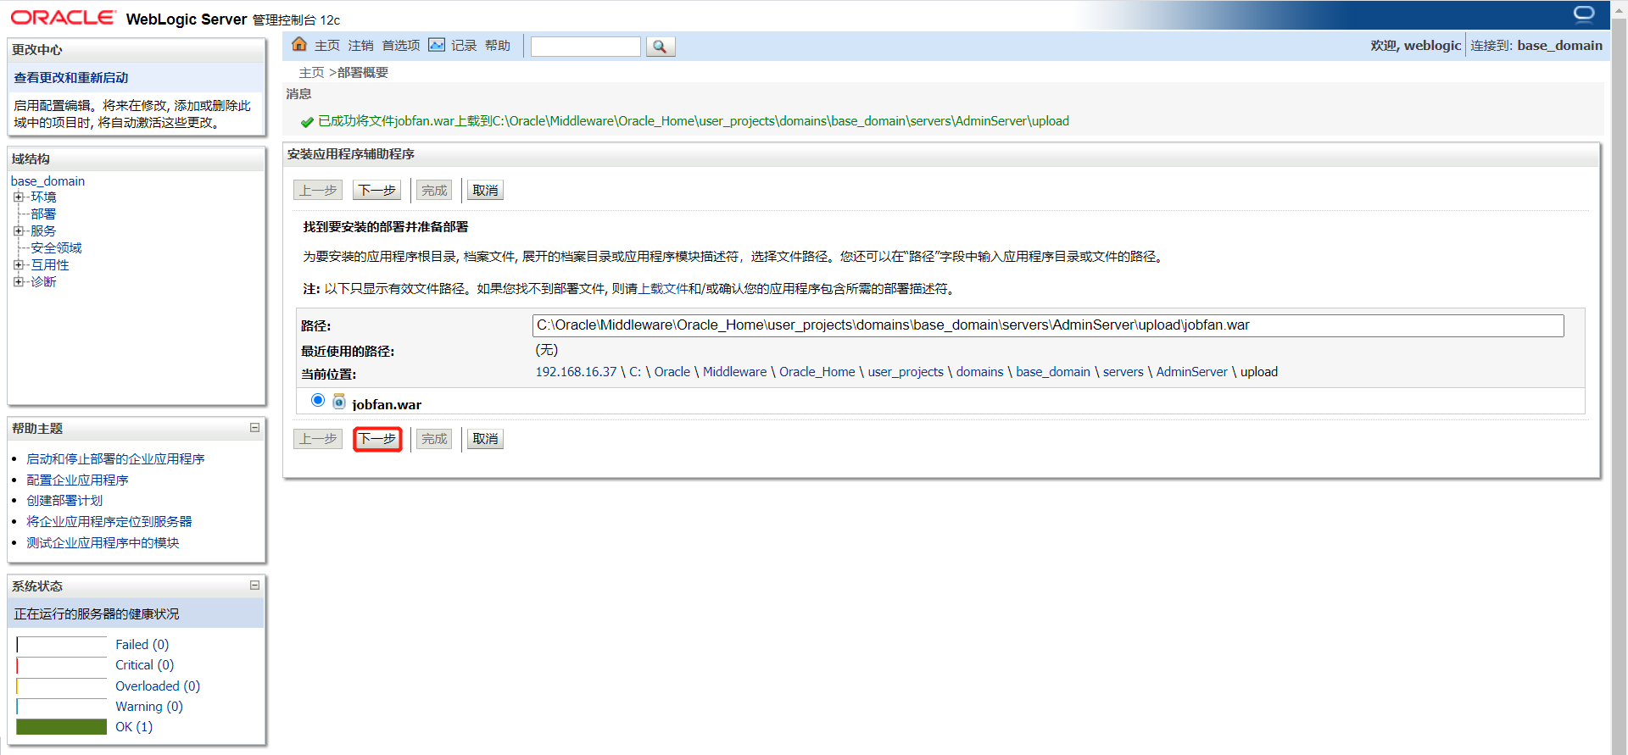
Task: Click the bottom 下一步 button
Action: click(x=377, y=439)
